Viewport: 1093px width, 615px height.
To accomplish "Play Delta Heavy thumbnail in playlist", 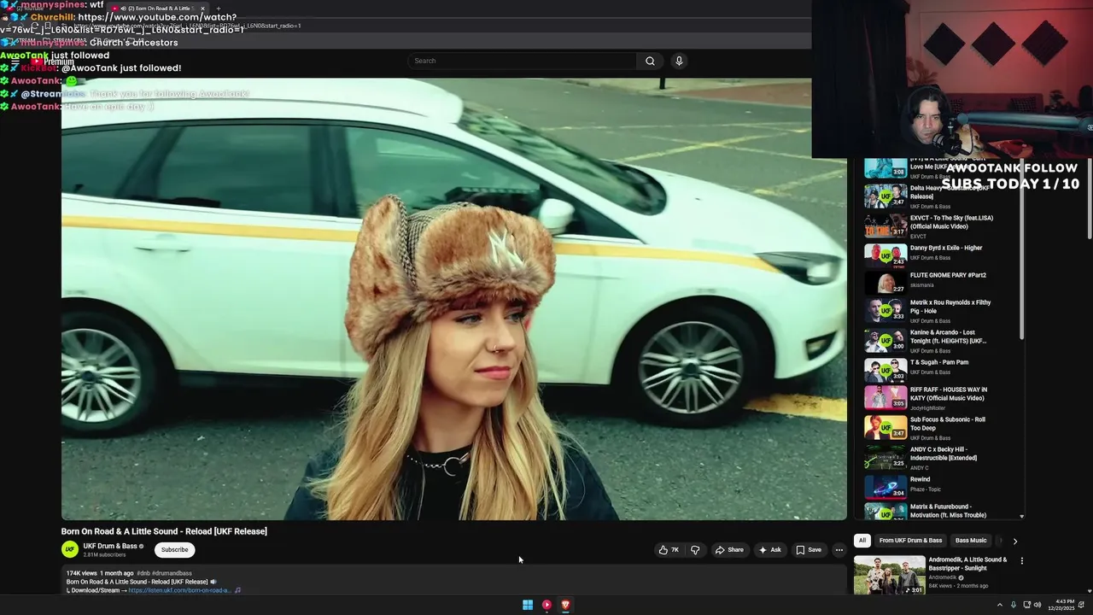I will pyautogui.click(x=886, y=196).
